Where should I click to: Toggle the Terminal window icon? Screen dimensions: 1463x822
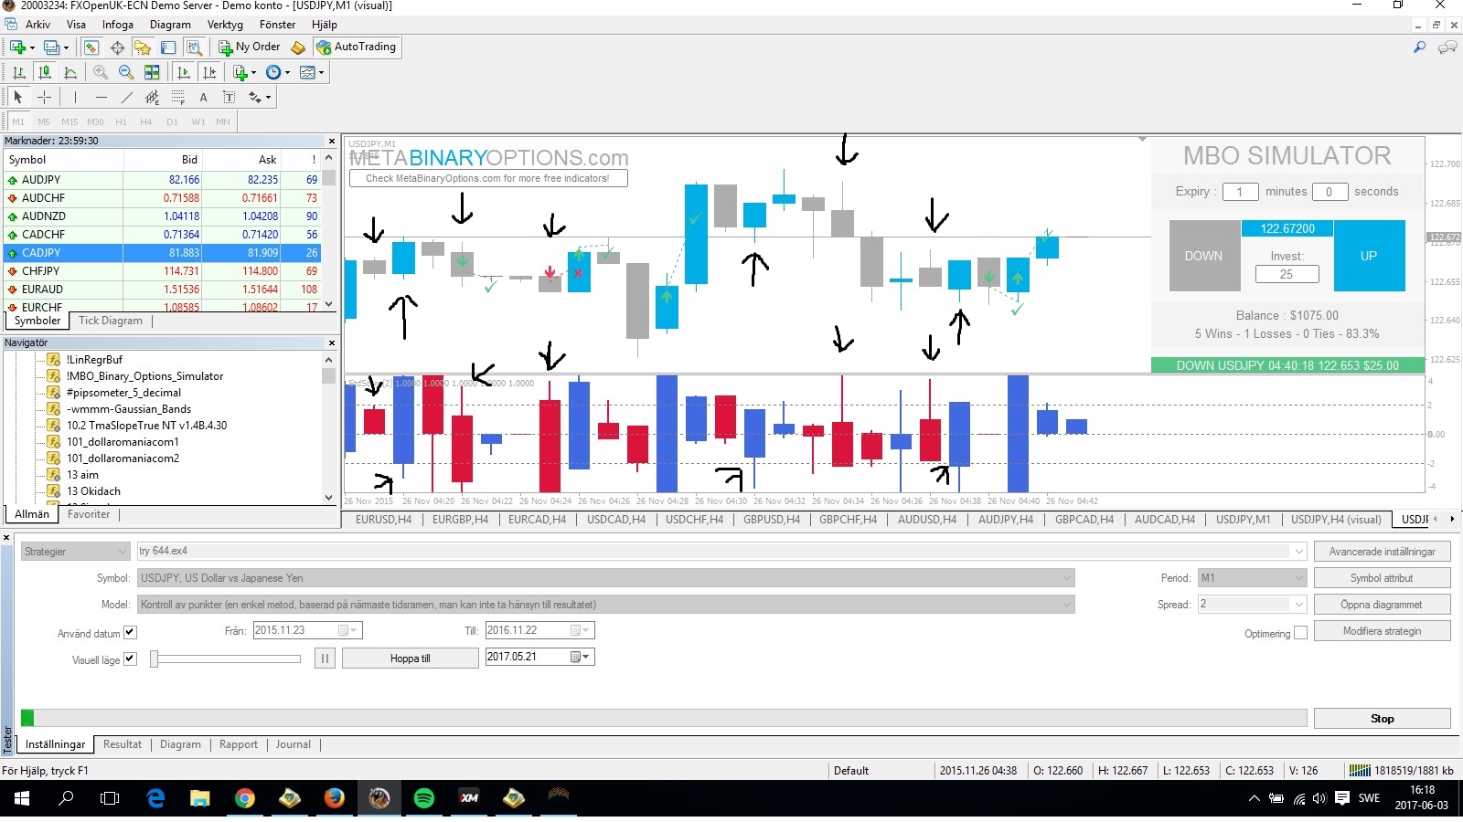tap(168, 47)
